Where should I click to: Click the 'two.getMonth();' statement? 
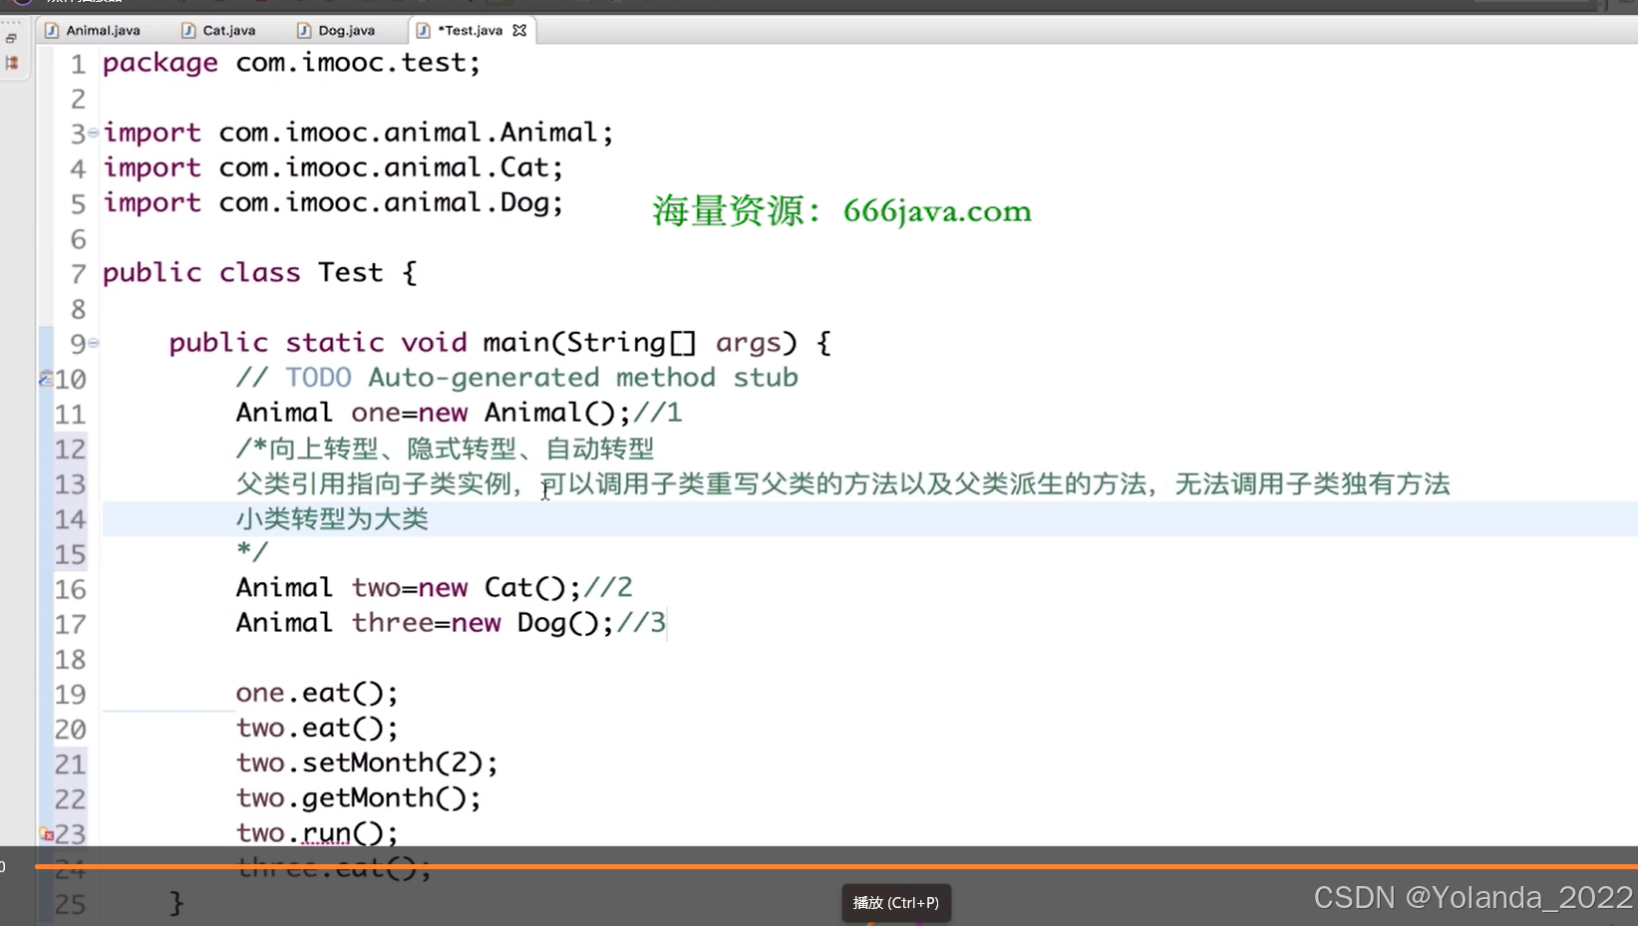coord(359,797)
